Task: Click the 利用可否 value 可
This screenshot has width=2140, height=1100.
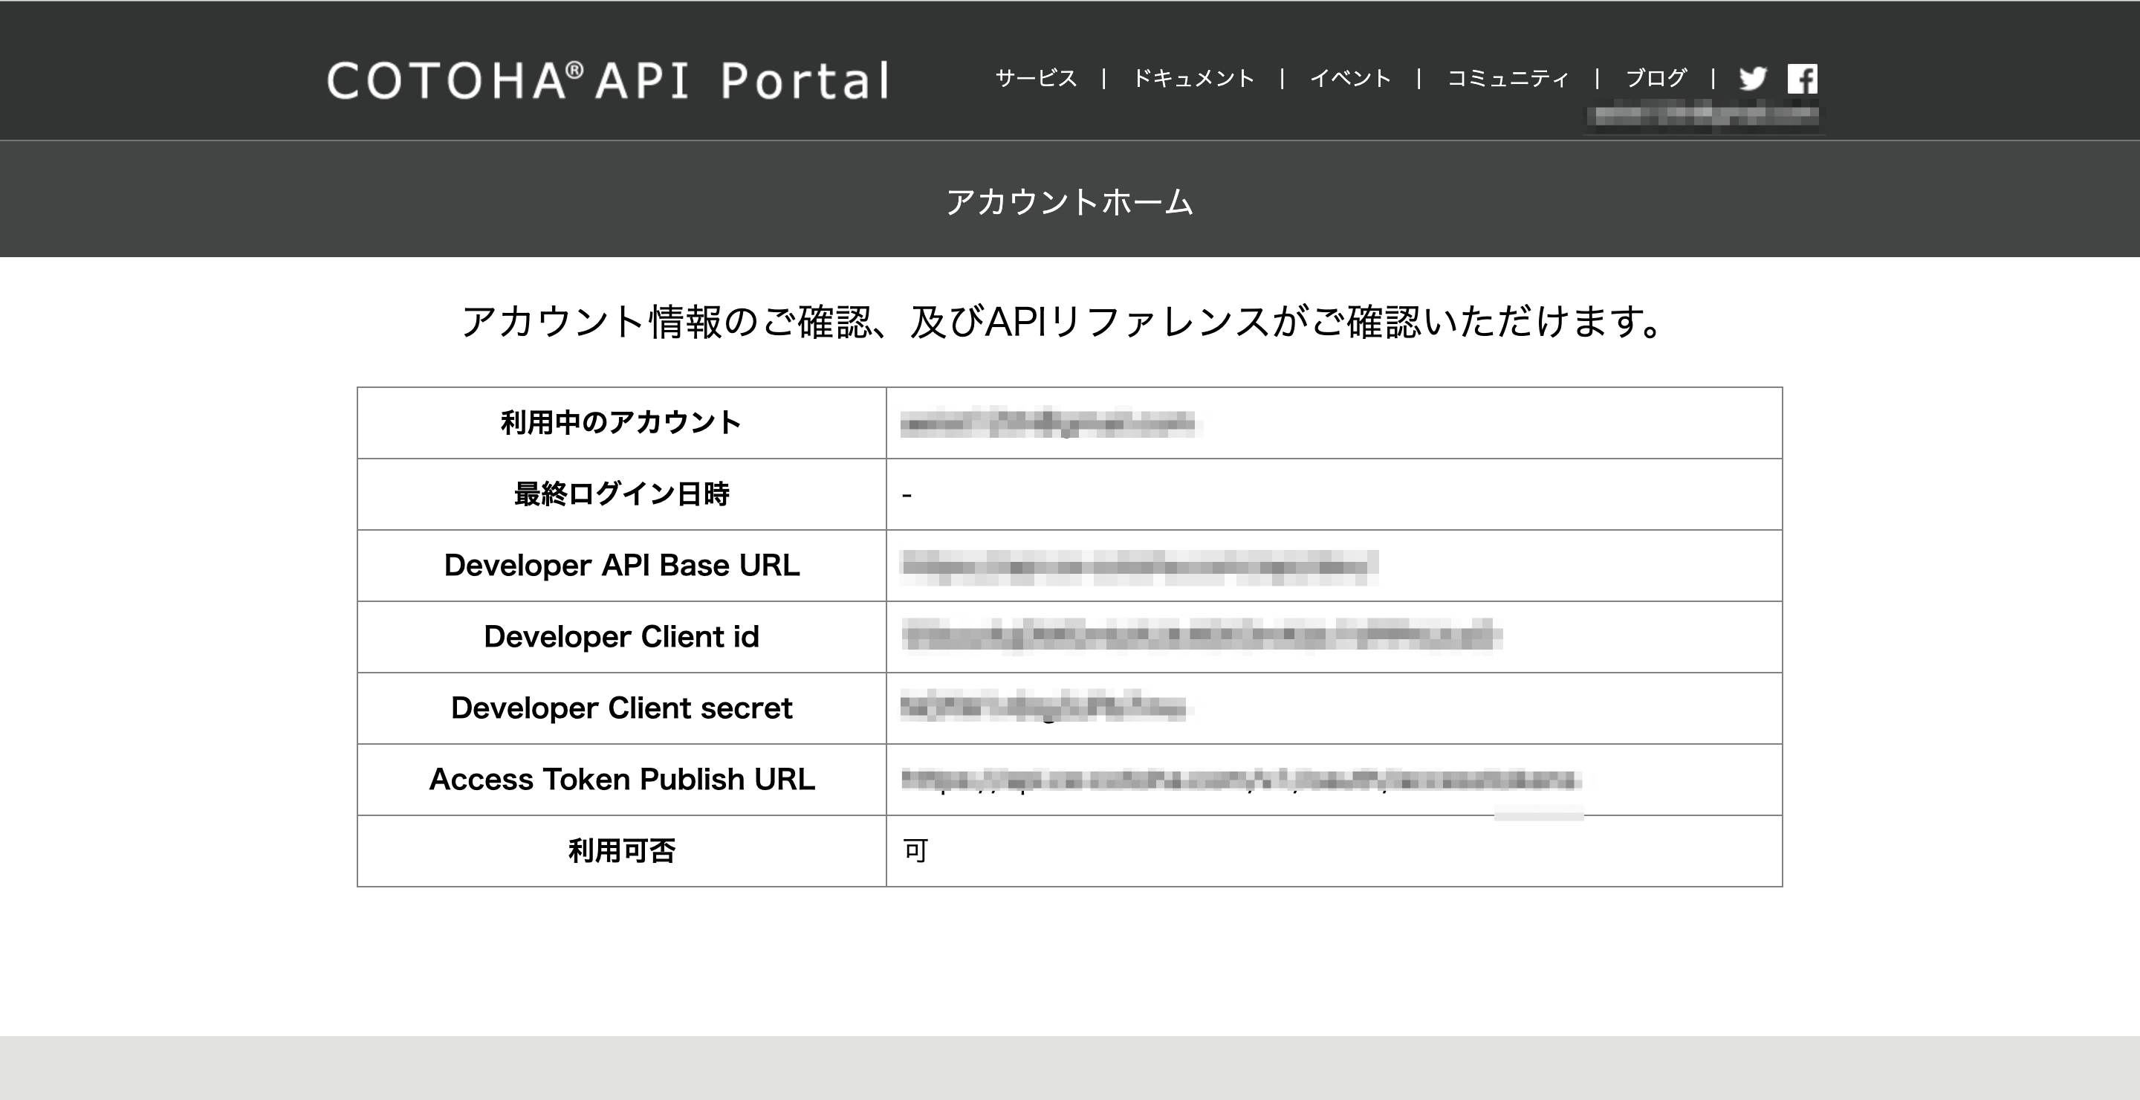Action: (915, 851)
